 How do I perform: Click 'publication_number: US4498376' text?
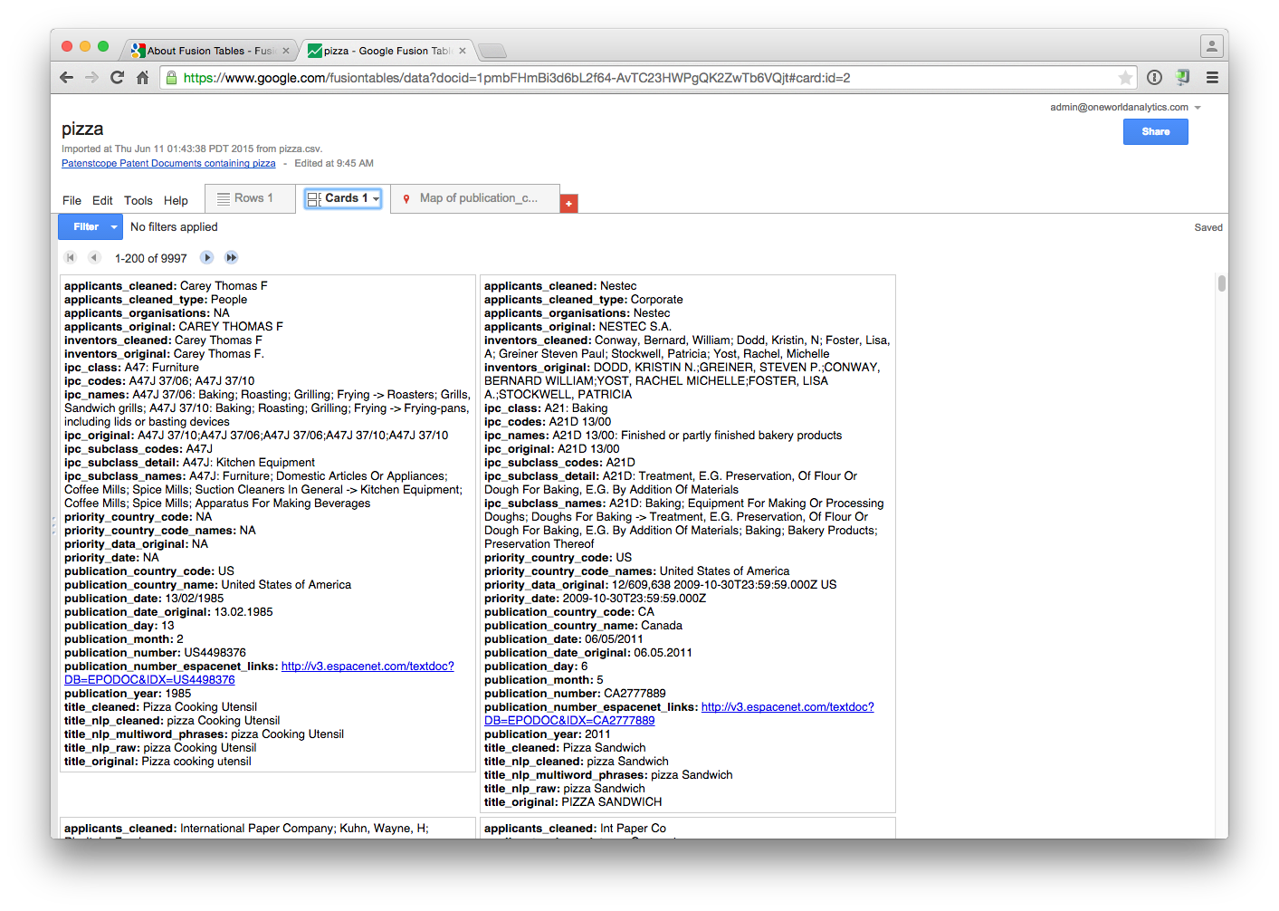[155, 653]
